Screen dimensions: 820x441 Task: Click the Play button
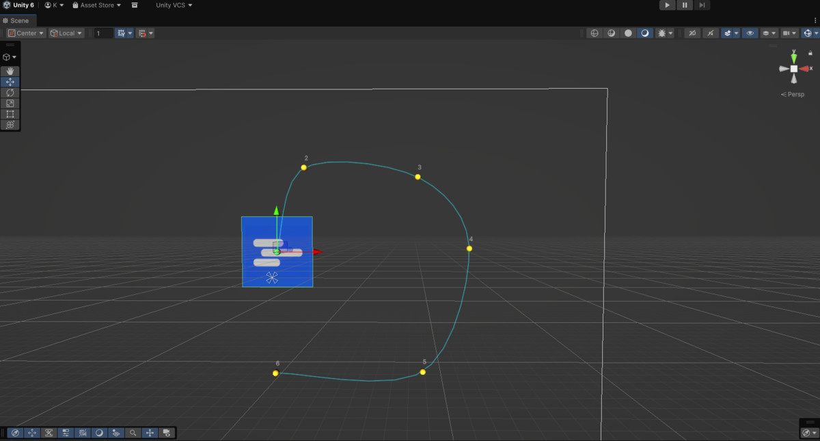[668, 5]
